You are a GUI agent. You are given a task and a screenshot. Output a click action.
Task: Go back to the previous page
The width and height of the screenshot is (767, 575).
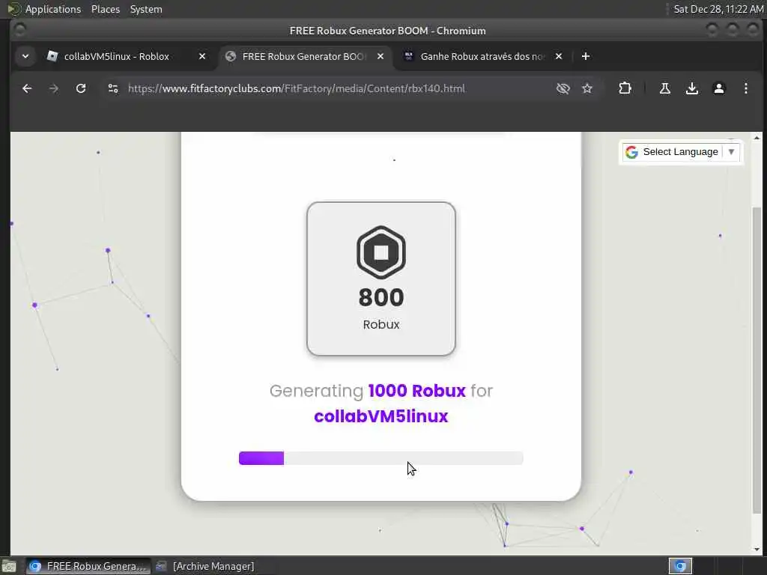coord(27,88)
